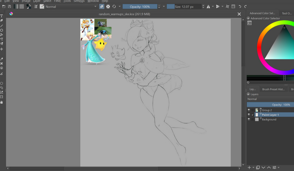Select the Group 2 layer
Screen dimensions: 294x171
click(267, 110)
